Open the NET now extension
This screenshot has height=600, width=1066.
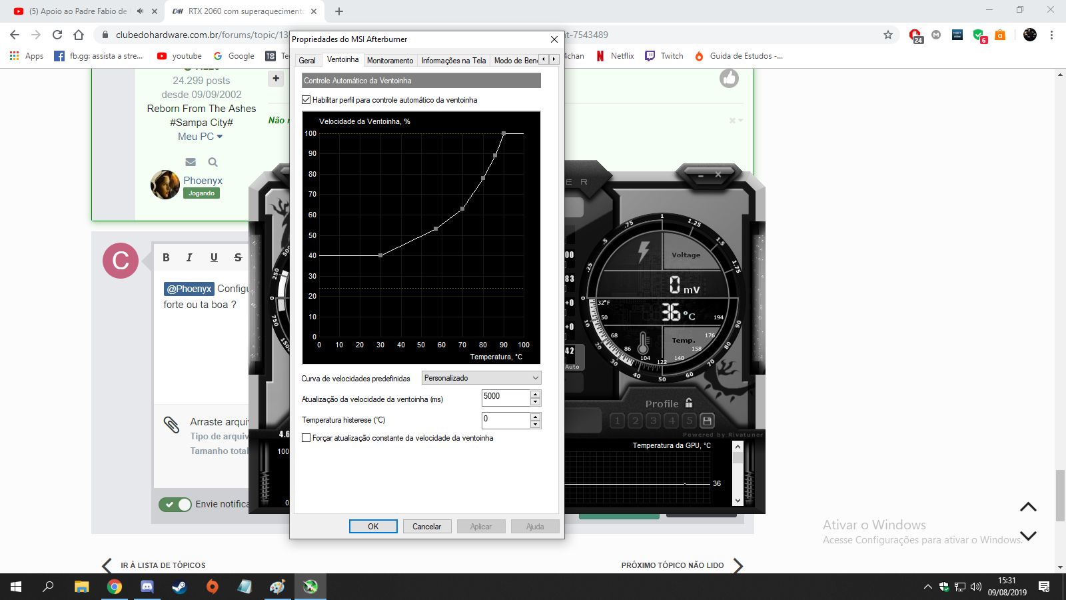[957, 35]
